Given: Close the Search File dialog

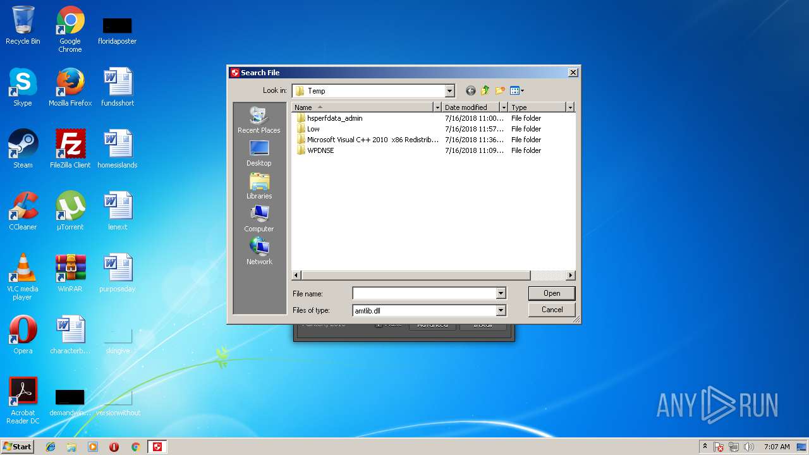Looking at the screenshot, I should (x=573, y=73).
